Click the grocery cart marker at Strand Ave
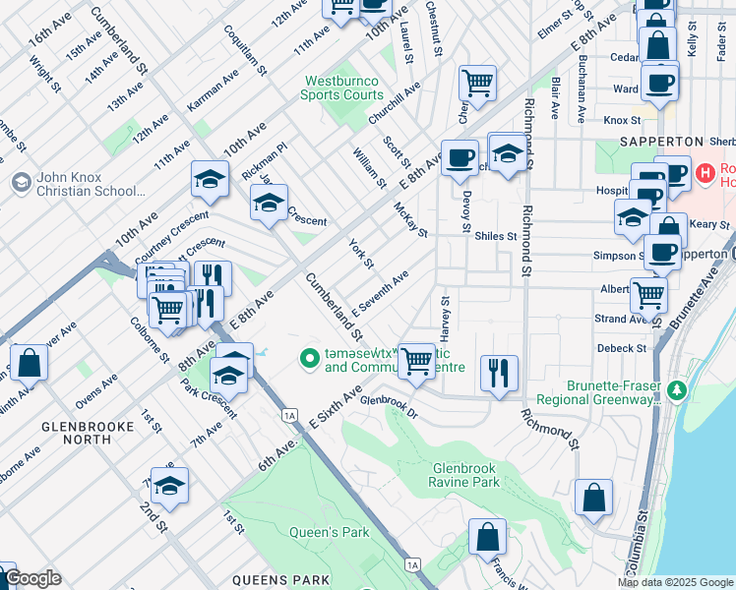Screen dimensions: 736x590 pos(648,297)
